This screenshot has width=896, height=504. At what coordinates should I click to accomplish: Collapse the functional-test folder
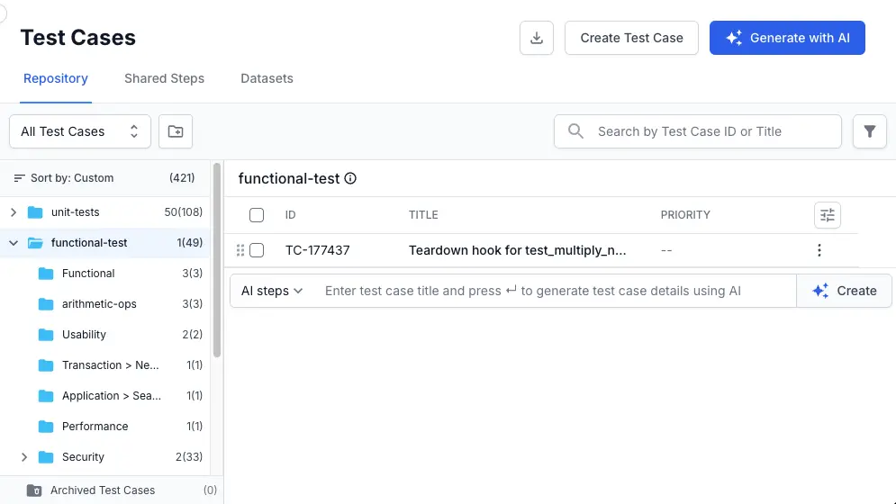(14, 243)
